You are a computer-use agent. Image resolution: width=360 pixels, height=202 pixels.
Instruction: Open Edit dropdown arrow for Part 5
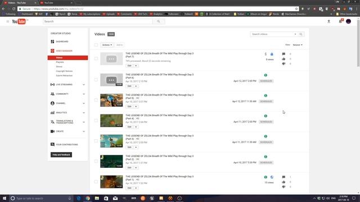136,107
